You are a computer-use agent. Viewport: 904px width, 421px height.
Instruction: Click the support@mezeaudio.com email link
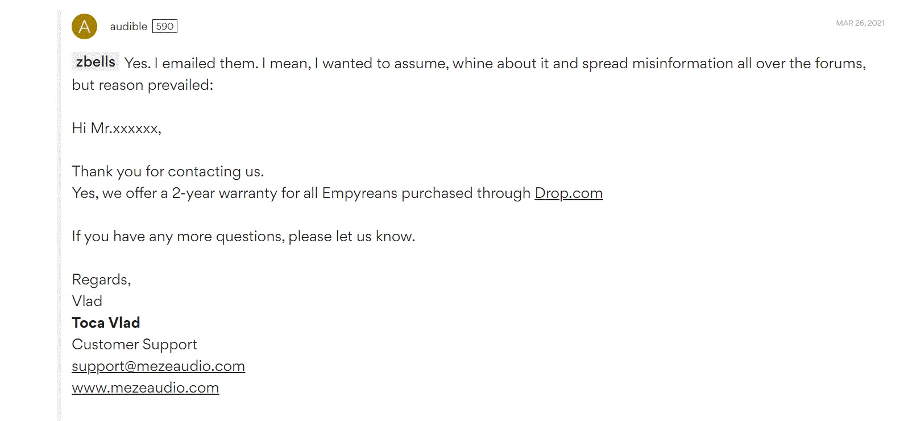pos(158,366)
